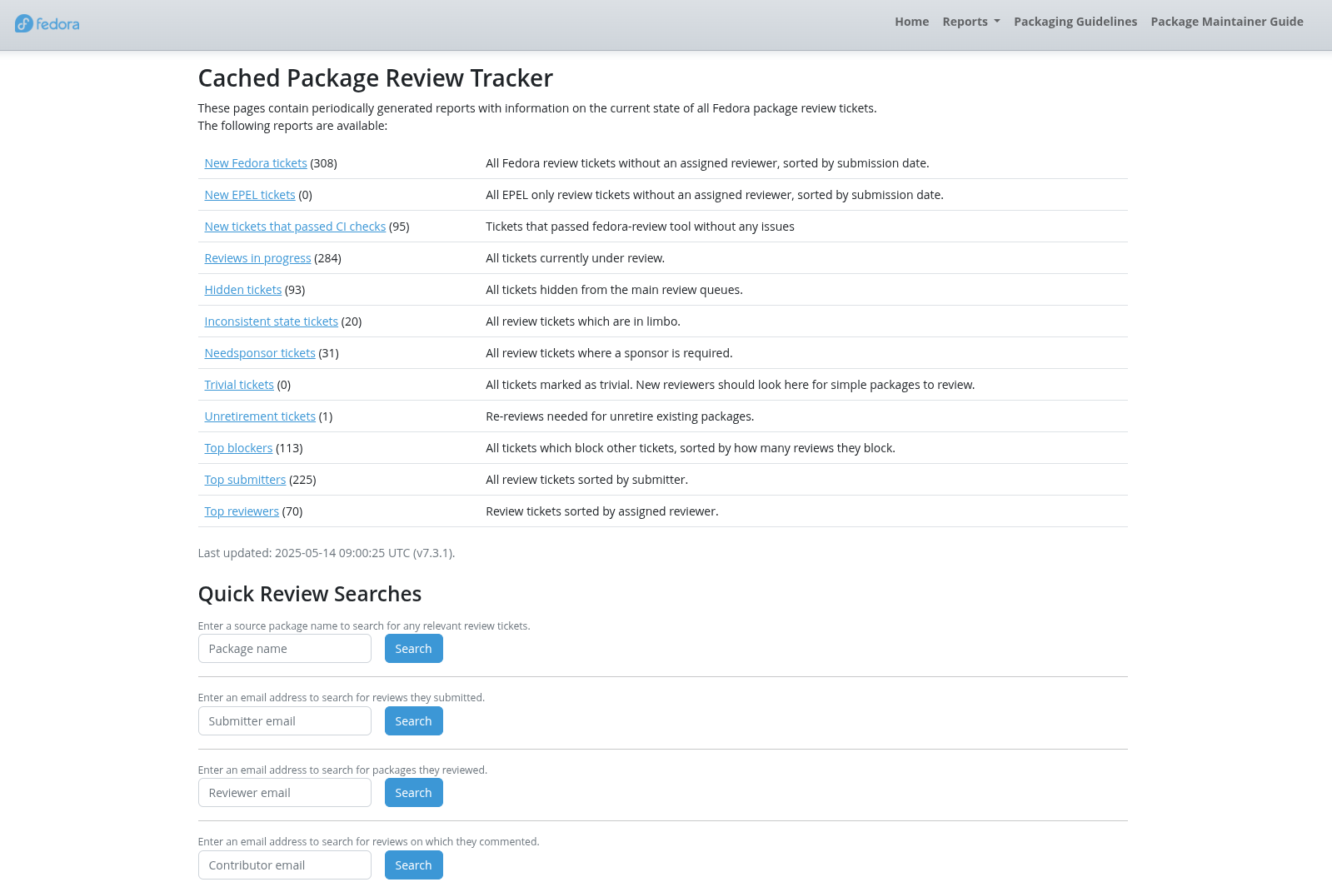Click 'All review tickets sorted by submitter.'
Screen dimensions: 1332x892
coord(587,480)
